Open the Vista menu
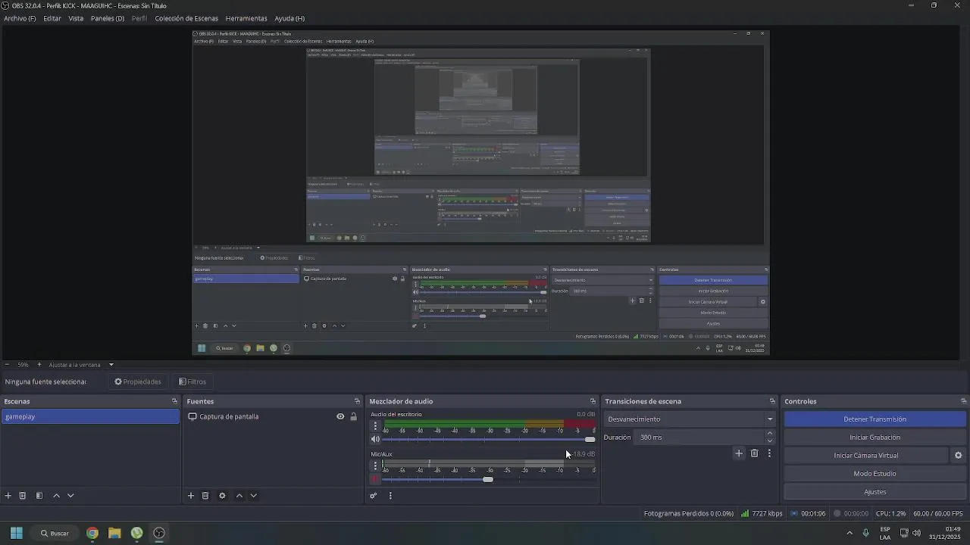 [76, 18]
